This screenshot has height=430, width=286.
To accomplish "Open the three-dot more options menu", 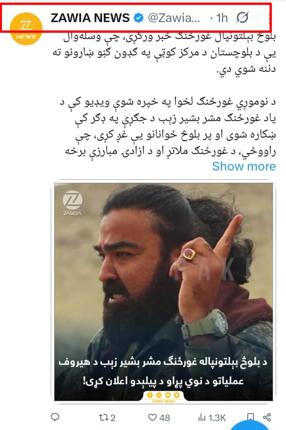I will coord(269,18).
